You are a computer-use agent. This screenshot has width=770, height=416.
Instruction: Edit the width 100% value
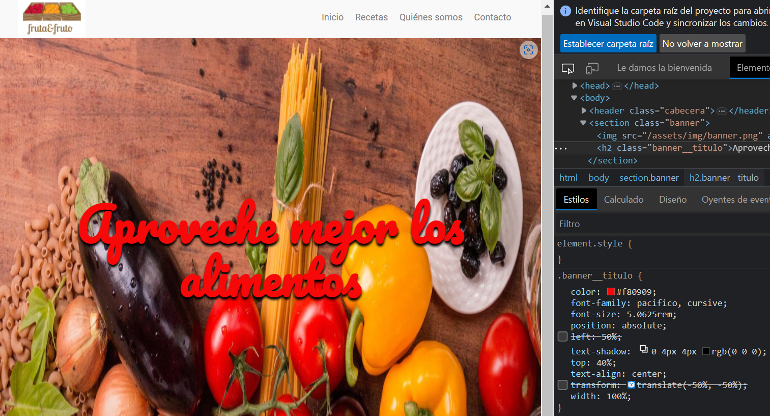tap(616, 396)
